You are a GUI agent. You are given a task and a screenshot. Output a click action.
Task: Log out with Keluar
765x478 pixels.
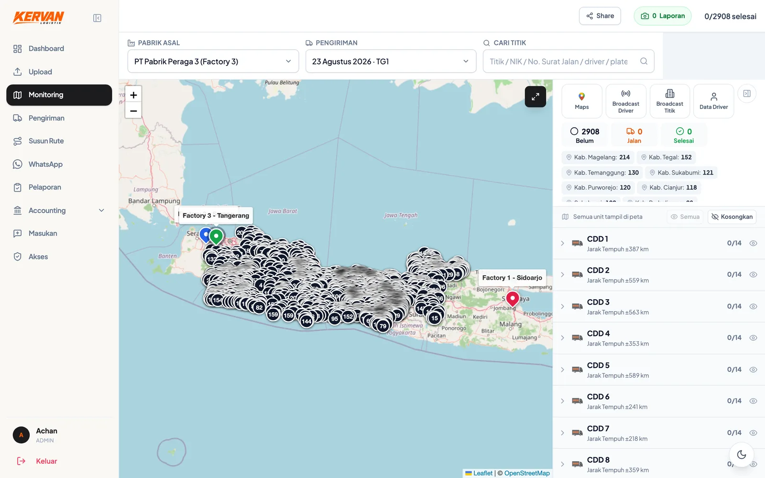click(x=37, y=461)
